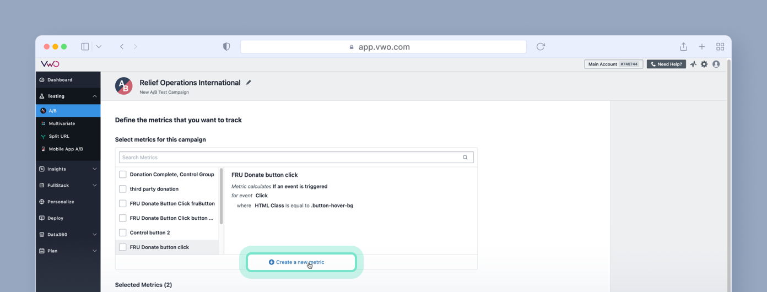Image resolution: width=767 pixels, height=292 pixels.
Task: Click the FullStack icon
Action: (x=42, y=186)
